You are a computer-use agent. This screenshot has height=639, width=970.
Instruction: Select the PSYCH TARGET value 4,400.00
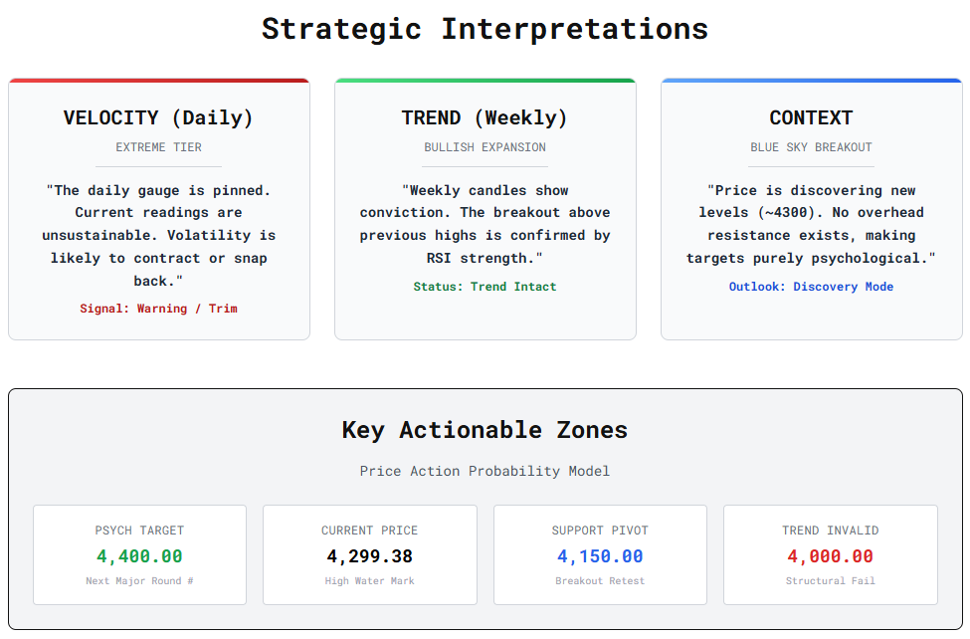click(x=139, y=556)
